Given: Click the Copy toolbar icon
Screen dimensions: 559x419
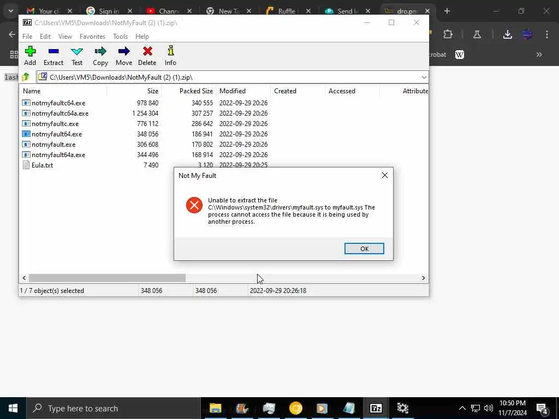Looking at the screenshot, I should [100, 56].
